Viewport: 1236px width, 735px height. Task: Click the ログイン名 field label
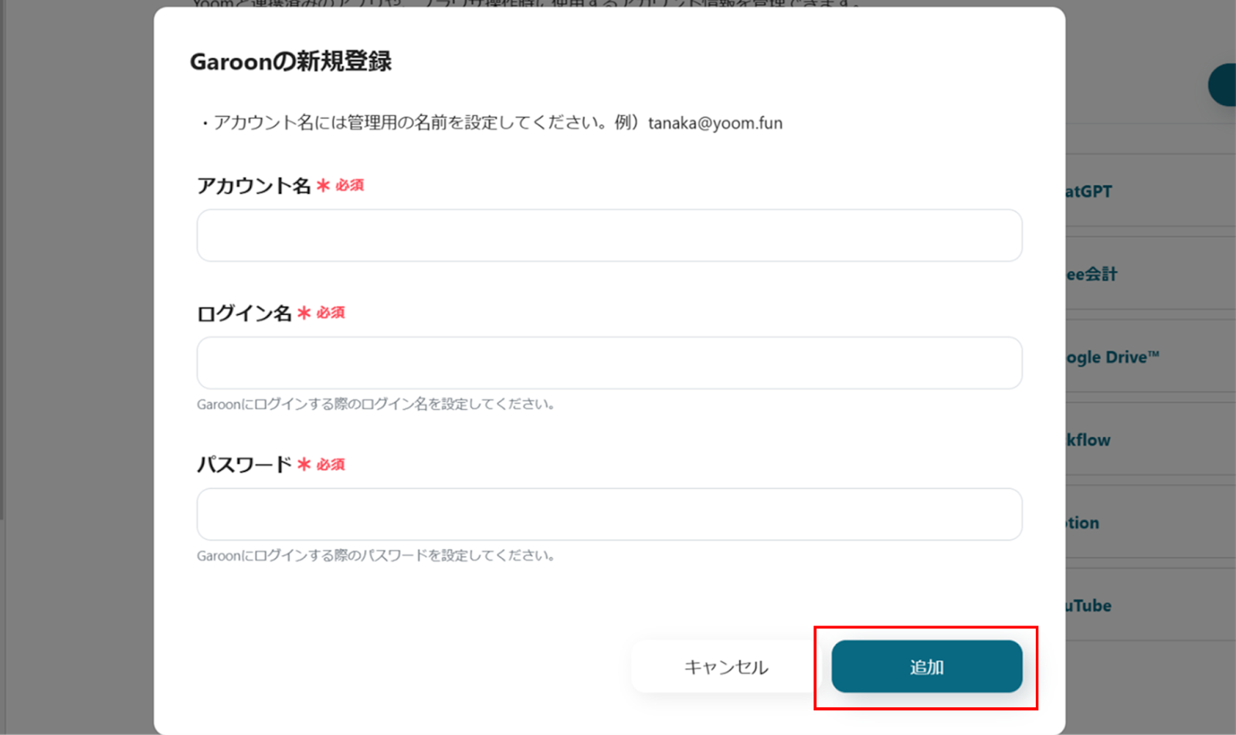(x=244, y=313)
